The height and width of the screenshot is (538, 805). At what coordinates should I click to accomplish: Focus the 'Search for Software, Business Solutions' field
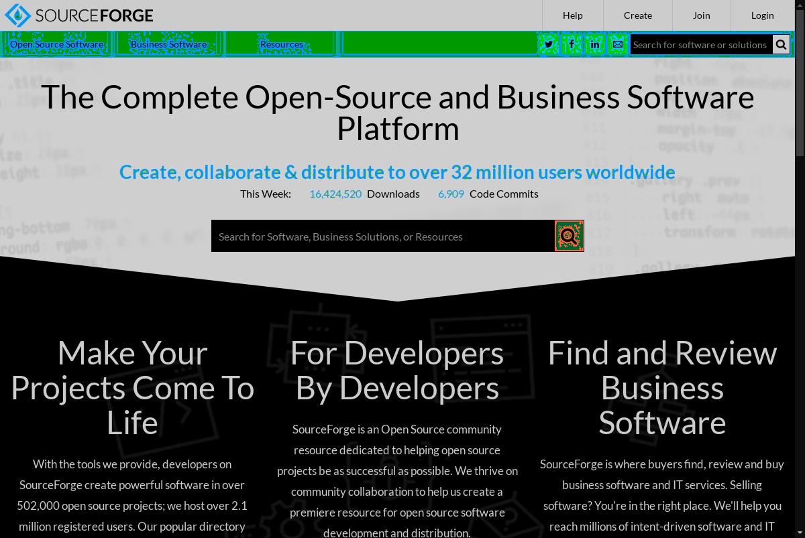coord(383,236)
